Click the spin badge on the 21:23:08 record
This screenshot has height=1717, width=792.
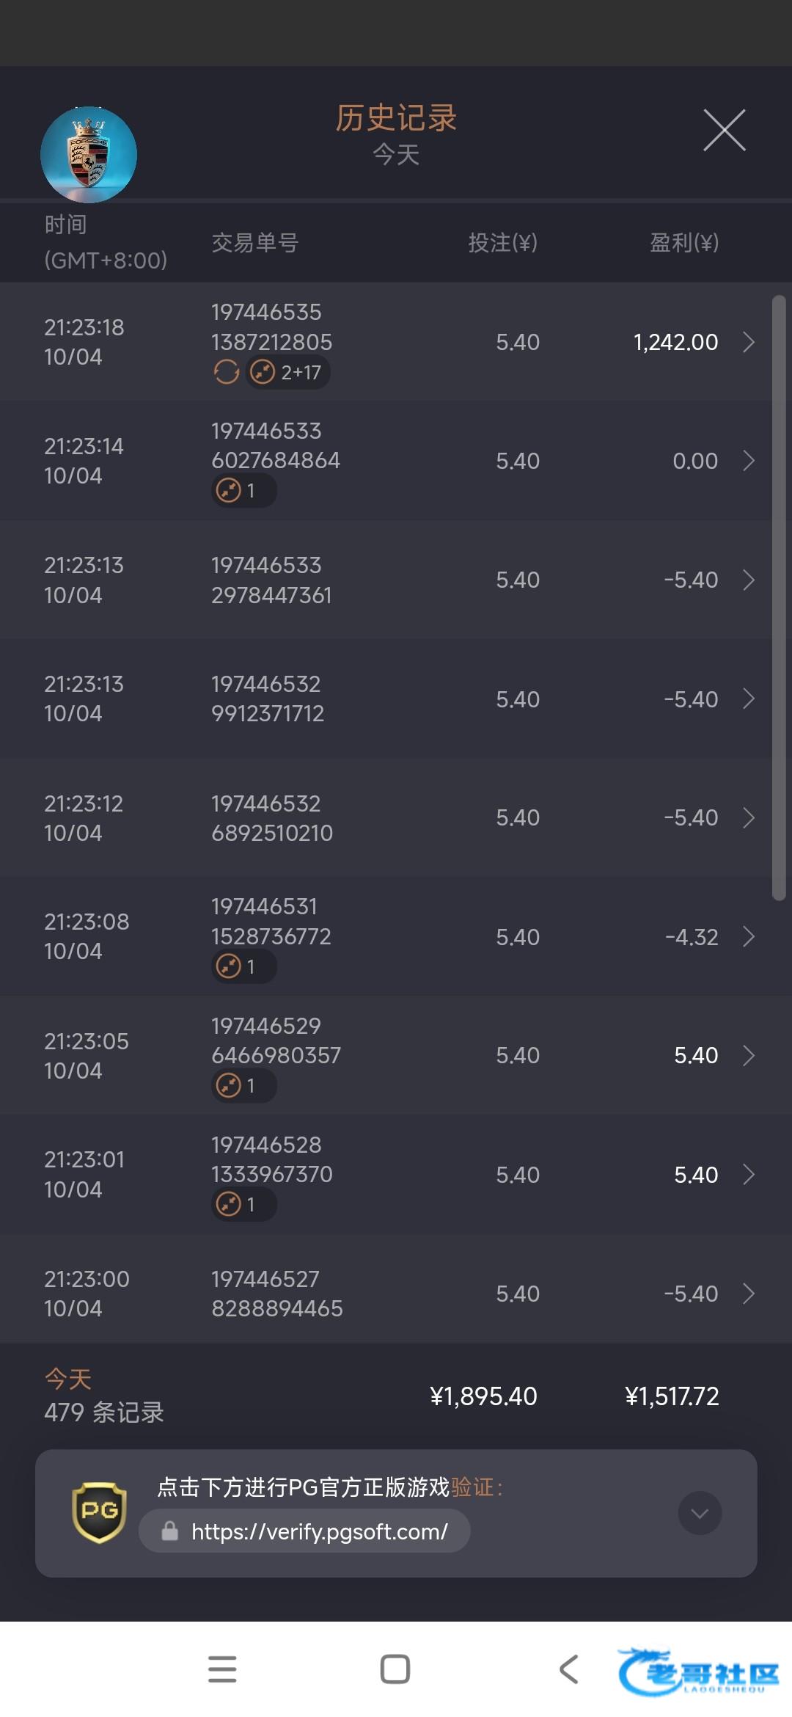coord(243,966)
